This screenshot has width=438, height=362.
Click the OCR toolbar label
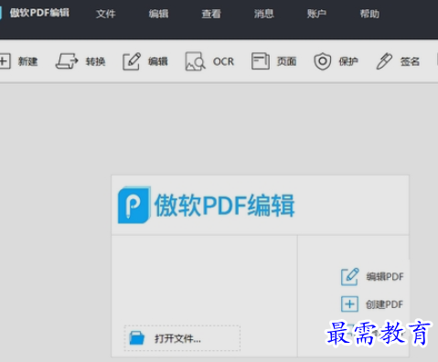point(223,61)
